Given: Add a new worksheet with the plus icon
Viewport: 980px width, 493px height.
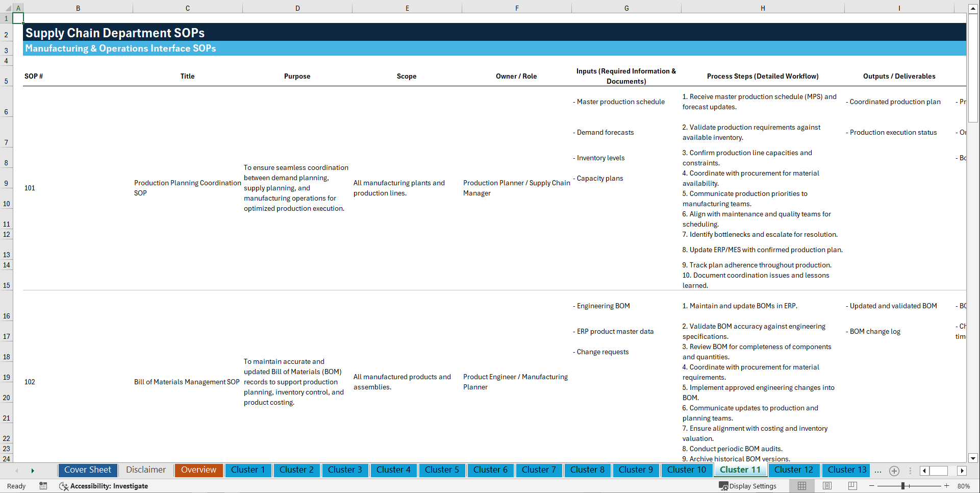Looking at the screenshot, I should pyautogui.click(x=894, y=471).
